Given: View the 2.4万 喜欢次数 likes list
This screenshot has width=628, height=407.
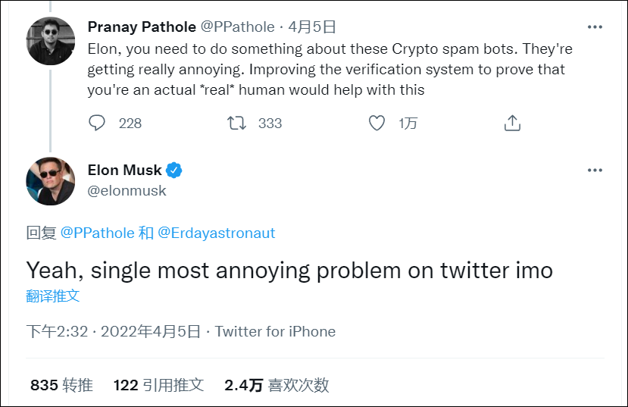Looking at the screenshot, I should pos(277,385).
